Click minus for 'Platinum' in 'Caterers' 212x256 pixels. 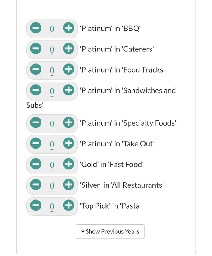(x=36, y=49)
